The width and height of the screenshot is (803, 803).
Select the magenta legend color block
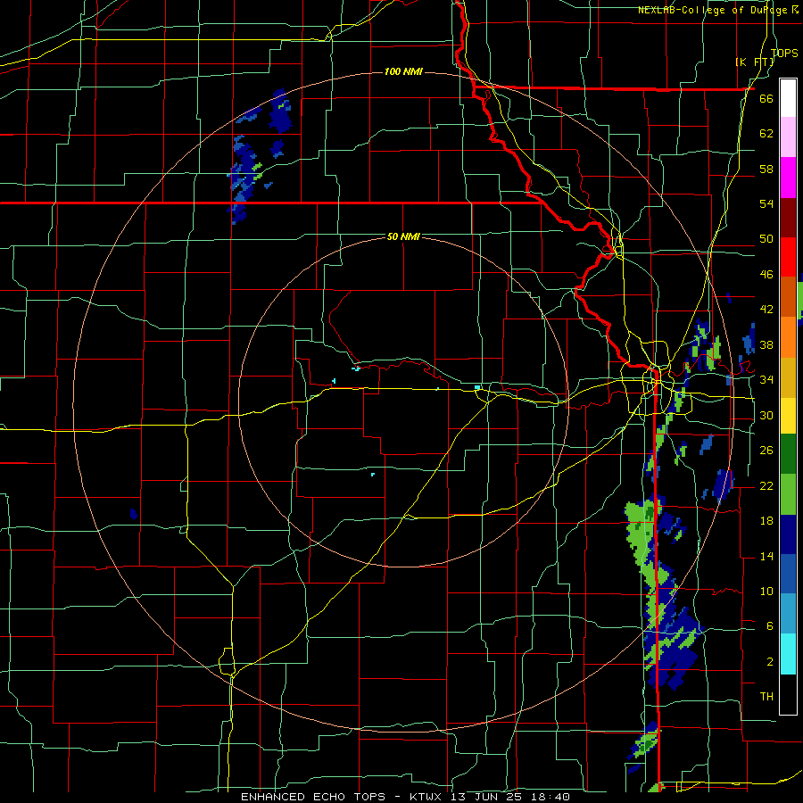(x=788, y=178)
